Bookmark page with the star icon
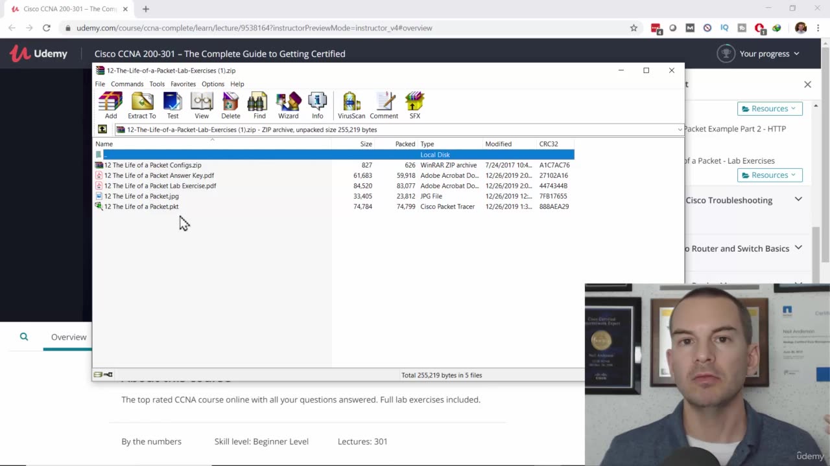This screenshot has width=830, height=466. [634, 28]
